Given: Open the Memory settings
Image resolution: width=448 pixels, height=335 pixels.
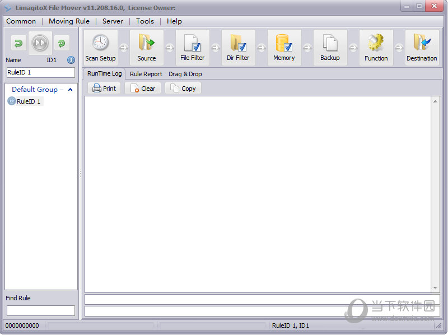Looking at the screenshot, I should point(284,48).
